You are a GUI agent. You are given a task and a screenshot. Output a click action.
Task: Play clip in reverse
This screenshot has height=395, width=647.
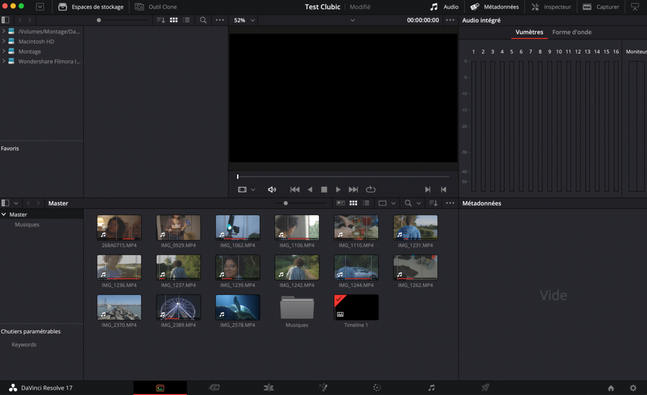tap(310, 189)
